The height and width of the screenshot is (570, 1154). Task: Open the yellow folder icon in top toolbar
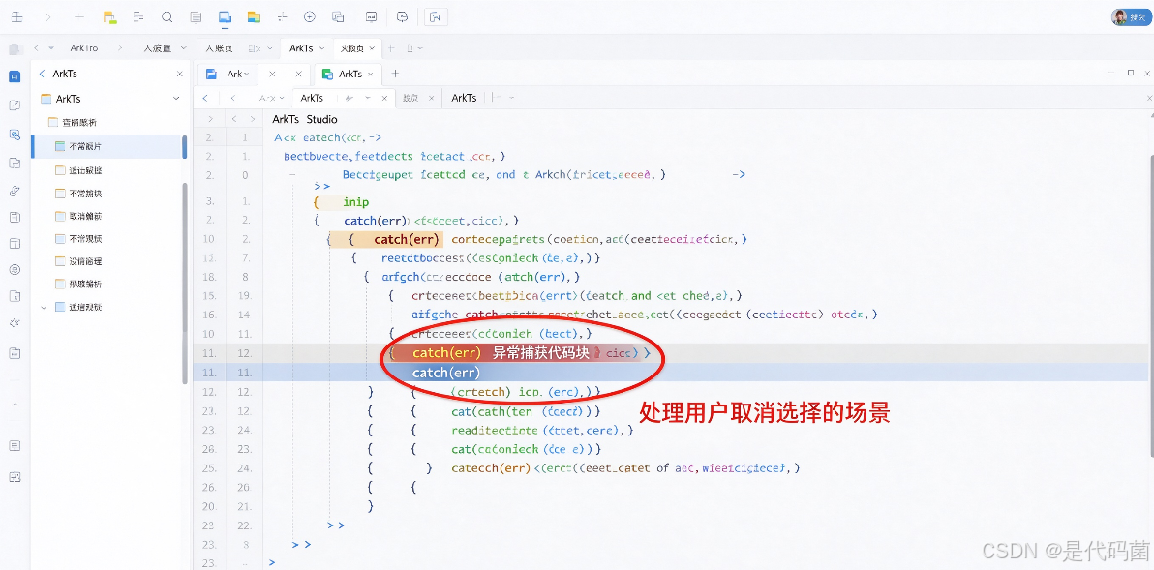click(254, 16)
